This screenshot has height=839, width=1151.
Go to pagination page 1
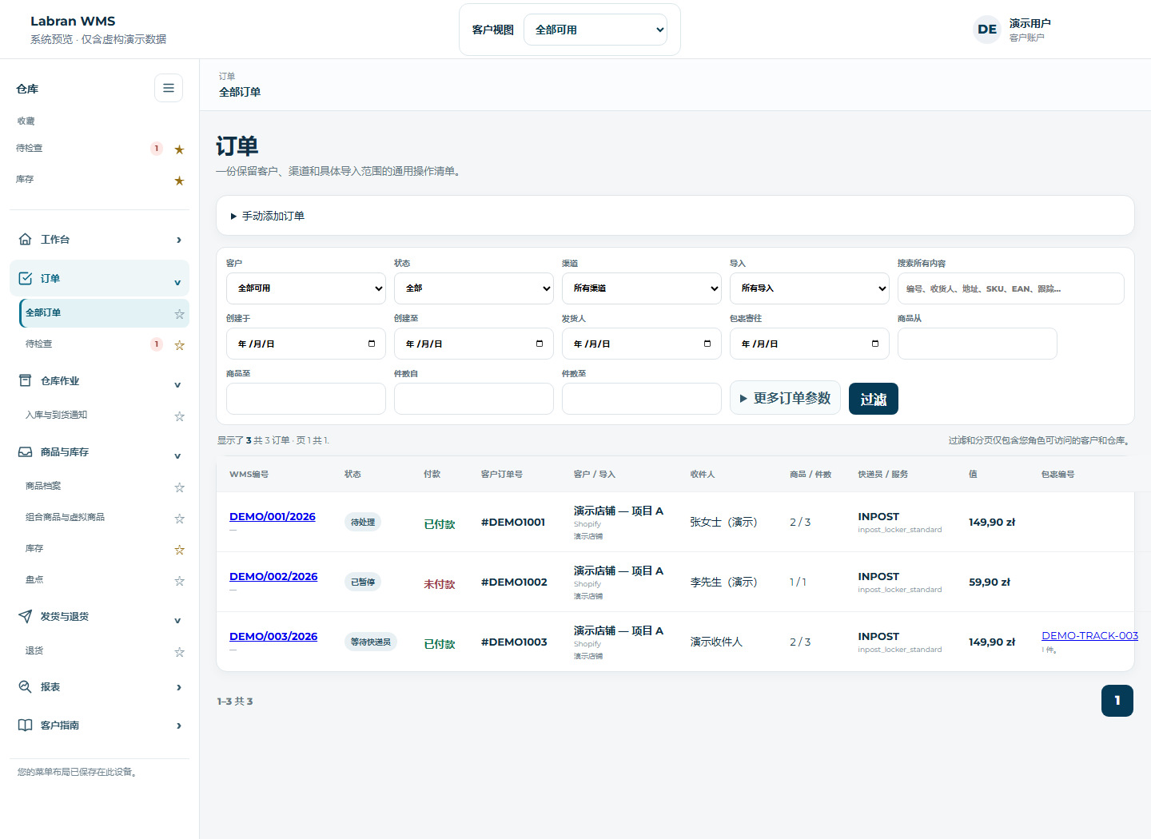[x=1117, y=701]
